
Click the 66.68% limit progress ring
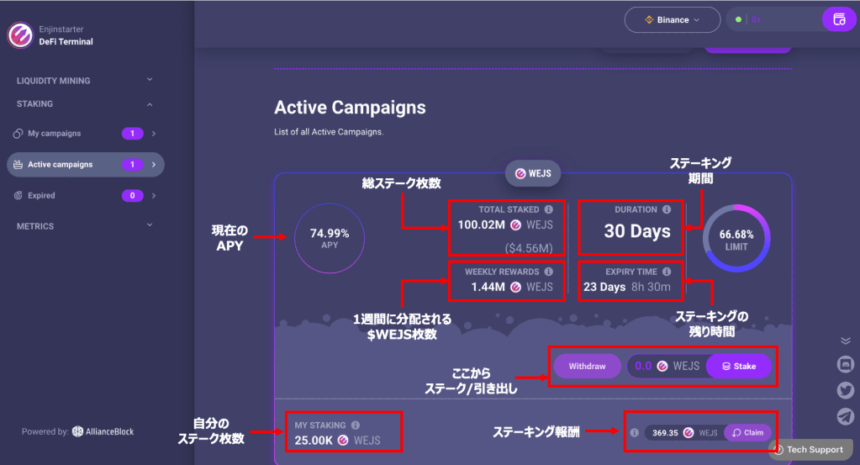736,240
